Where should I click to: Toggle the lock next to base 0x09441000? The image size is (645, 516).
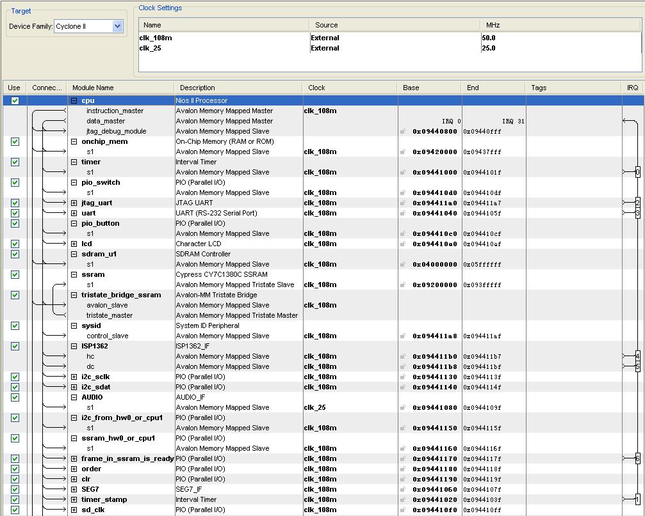pos(403,173)
